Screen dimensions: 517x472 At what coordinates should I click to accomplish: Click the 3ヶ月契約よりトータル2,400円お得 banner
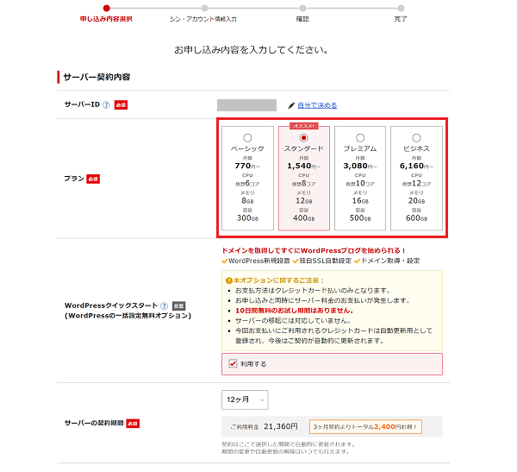point(365,427)
